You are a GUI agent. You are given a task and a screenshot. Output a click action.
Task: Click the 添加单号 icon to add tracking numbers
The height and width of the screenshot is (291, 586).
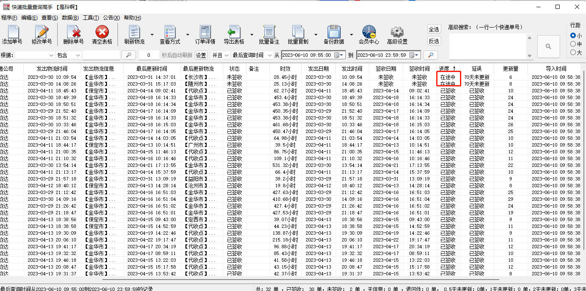(13, 34)
